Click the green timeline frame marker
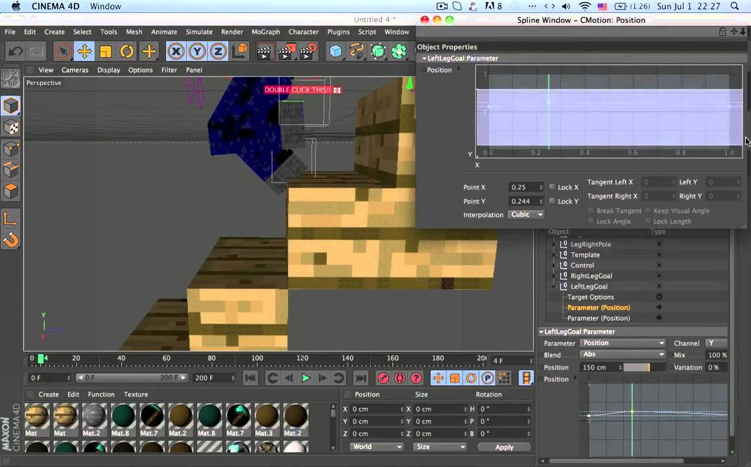The width and height of the screenshot is (751, 467). coord(41,358)
